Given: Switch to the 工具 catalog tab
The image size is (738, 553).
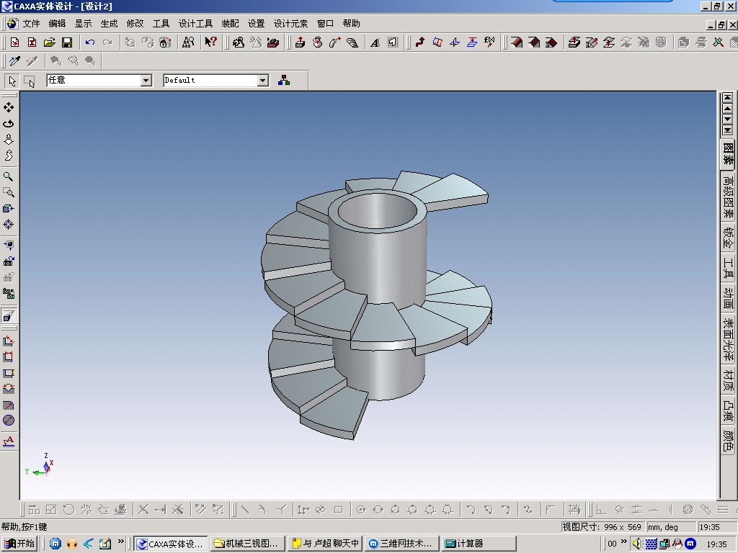Looking at the screenshot, I should (728, 268).
